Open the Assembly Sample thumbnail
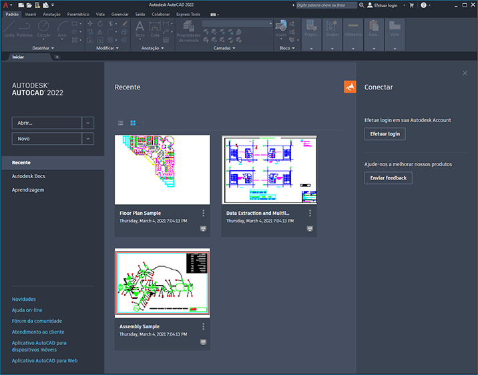 click(x=162, y=283)
